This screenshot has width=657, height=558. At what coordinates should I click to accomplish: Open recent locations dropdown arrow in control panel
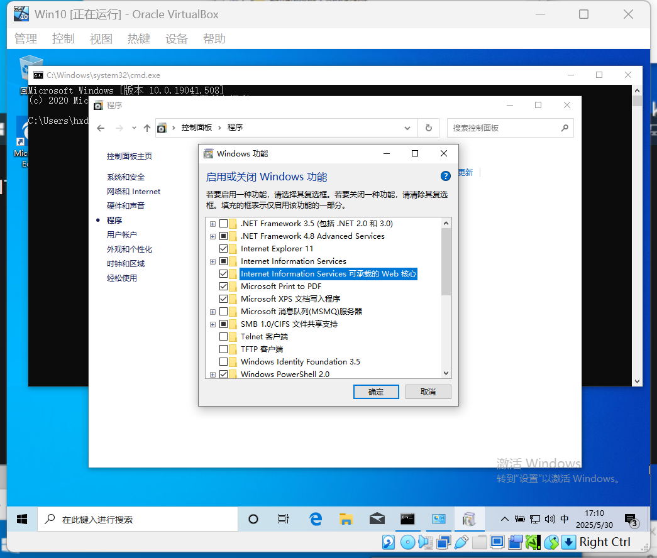pyautogui.click(x=134, y=128)
